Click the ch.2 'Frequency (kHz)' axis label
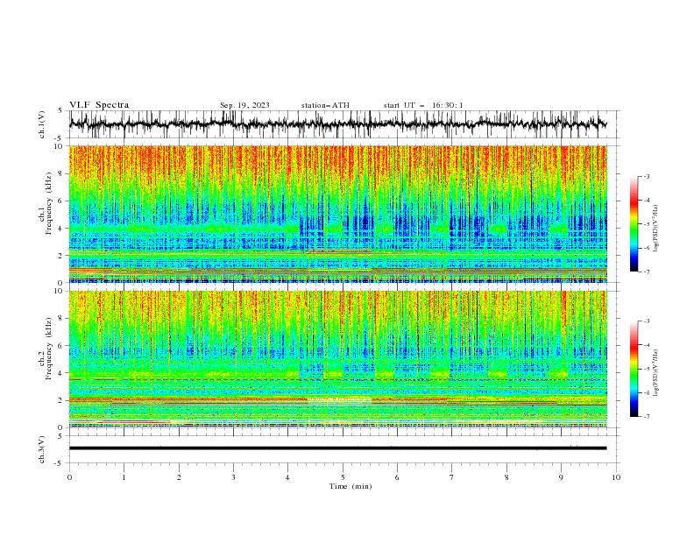The image size is (694, 536). [x=48, y=348]
